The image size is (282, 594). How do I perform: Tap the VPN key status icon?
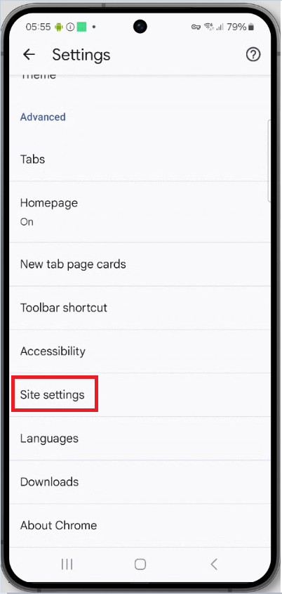point(196,27)
